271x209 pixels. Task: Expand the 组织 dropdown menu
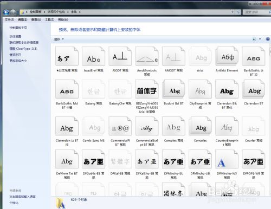point(59,39)
